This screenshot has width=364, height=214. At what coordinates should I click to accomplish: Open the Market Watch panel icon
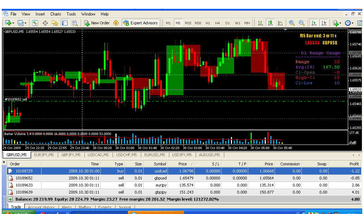coord(35,23)
